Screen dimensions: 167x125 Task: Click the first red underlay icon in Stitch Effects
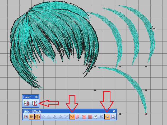tap(26, 117)
